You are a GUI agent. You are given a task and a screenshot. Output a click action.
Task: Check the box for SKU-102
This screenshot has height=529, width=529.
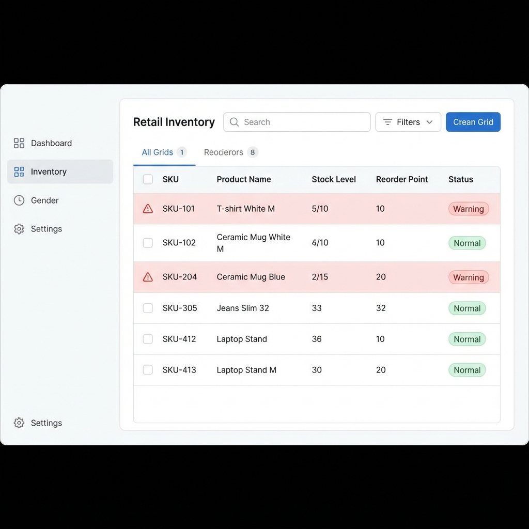pos(148,243)
